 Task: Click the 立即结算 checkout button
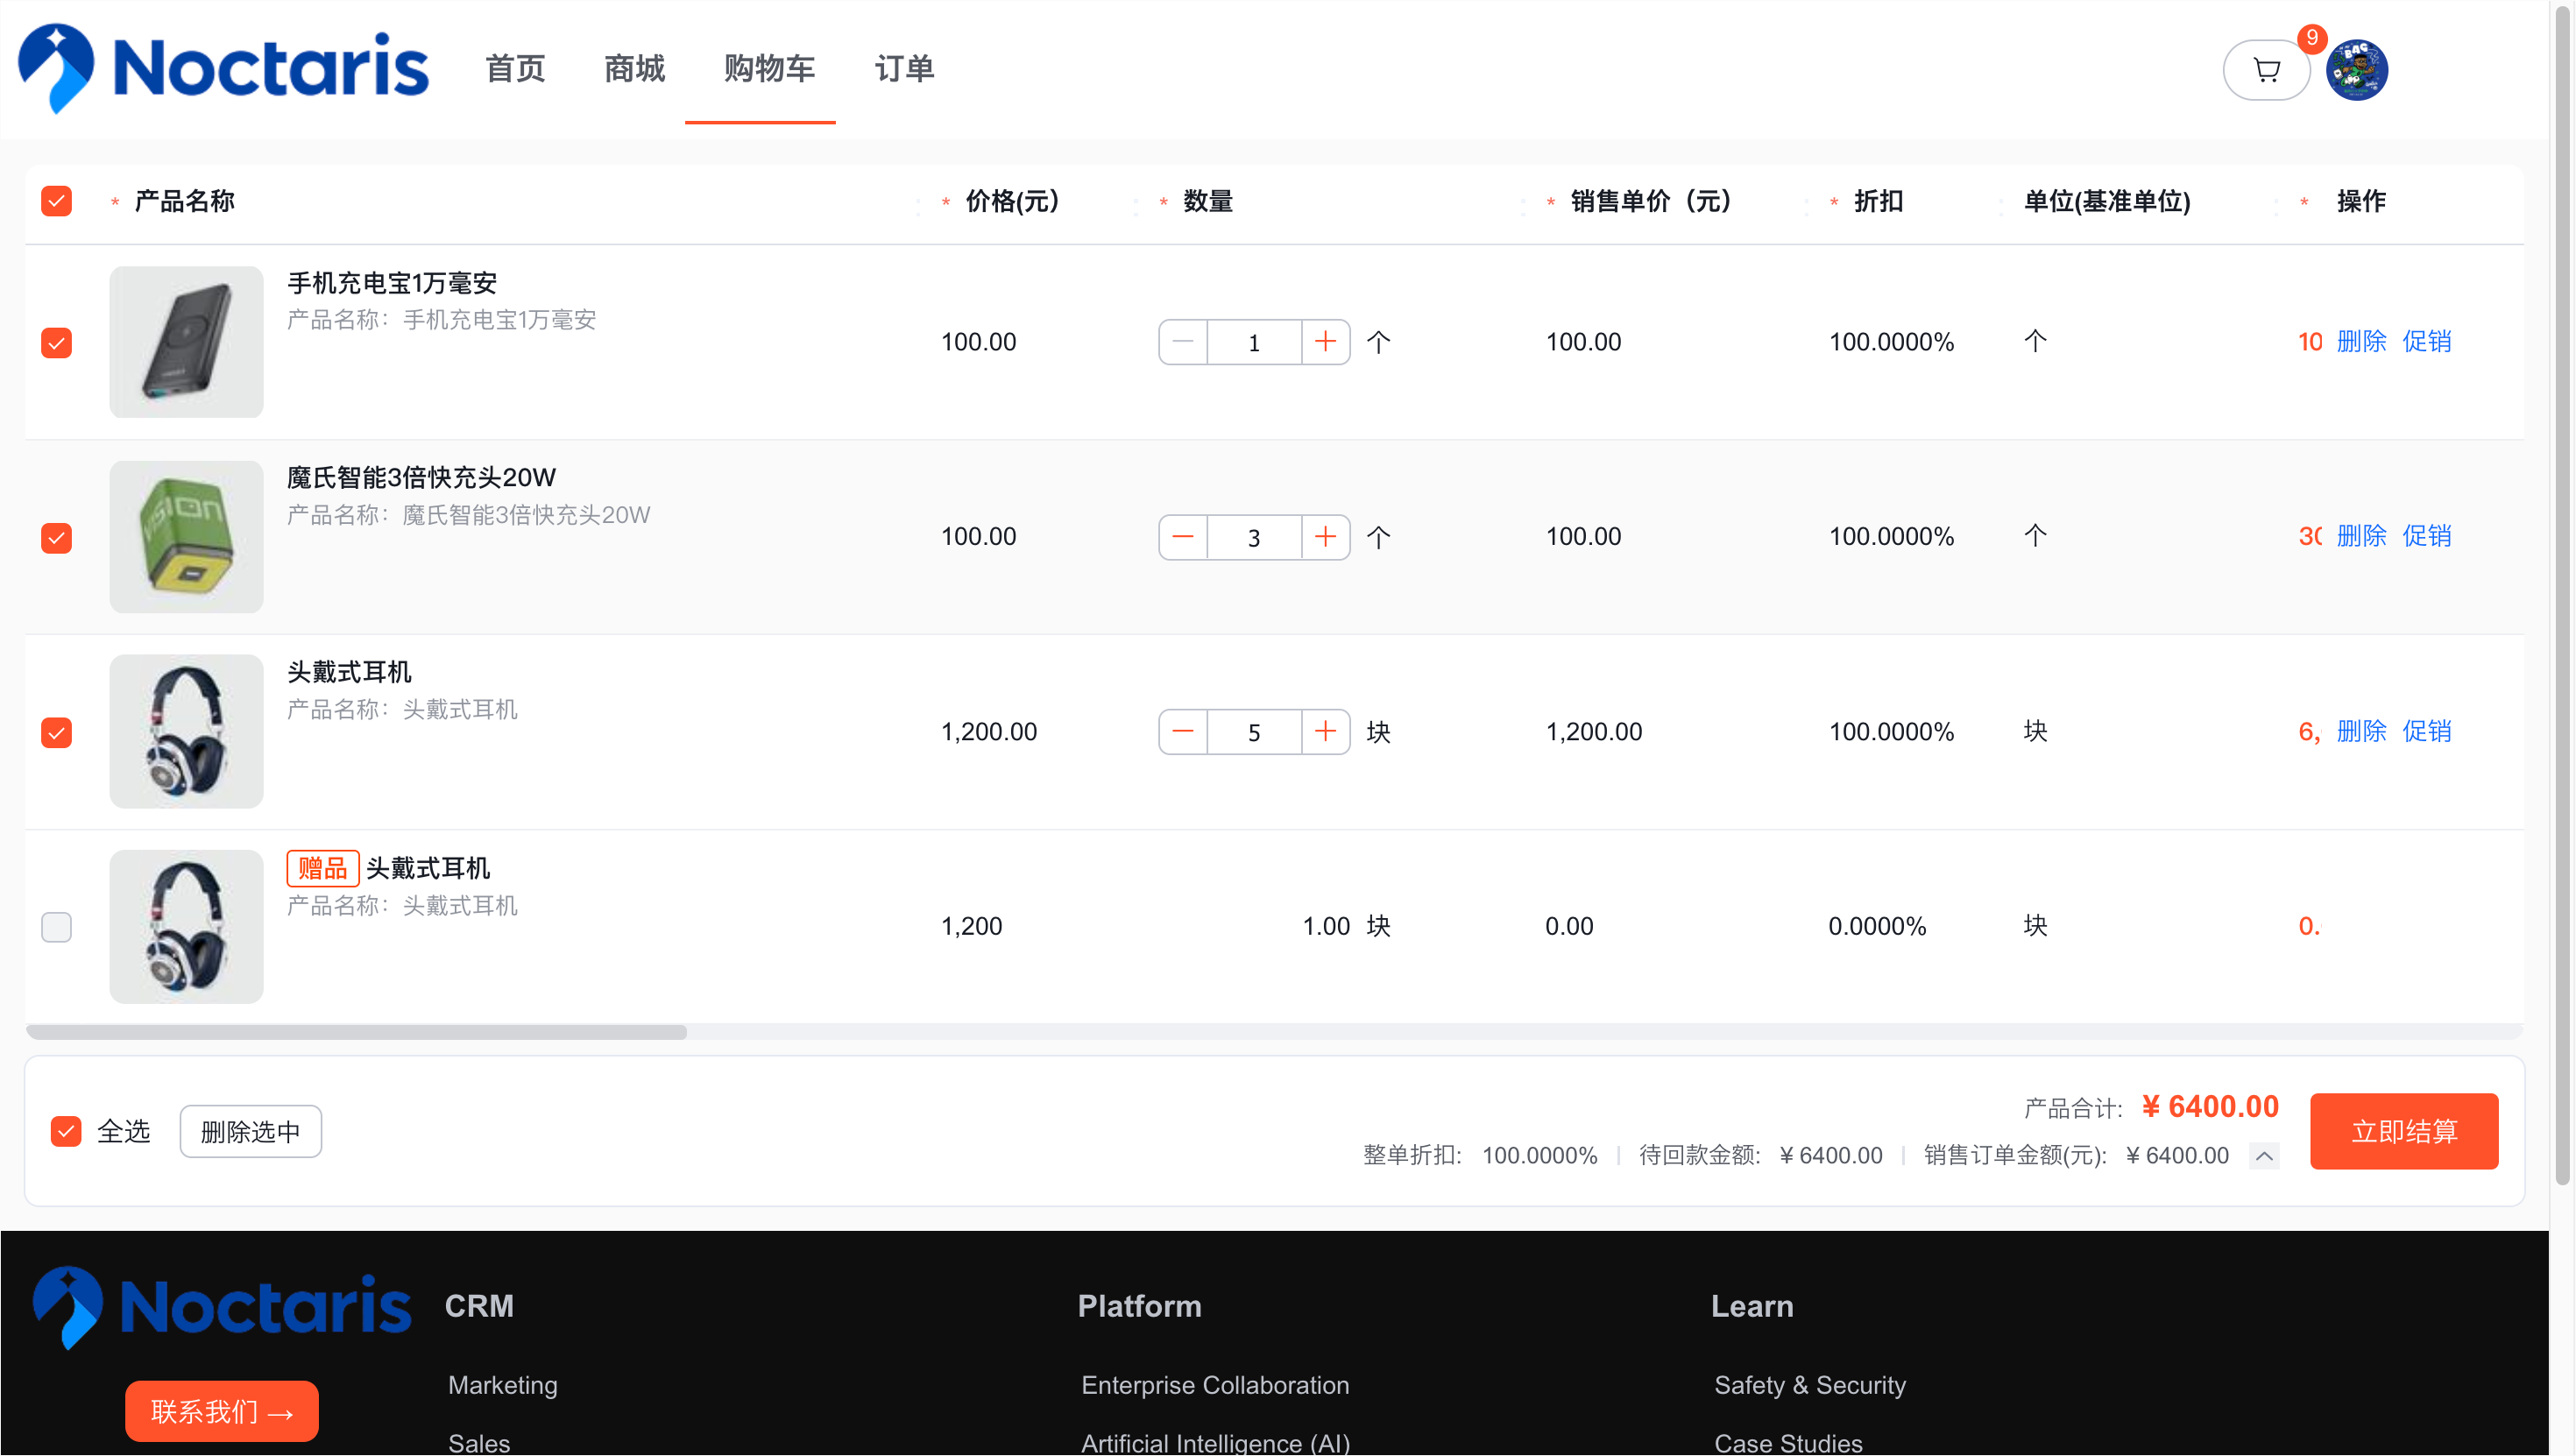click(2403, 1131)
